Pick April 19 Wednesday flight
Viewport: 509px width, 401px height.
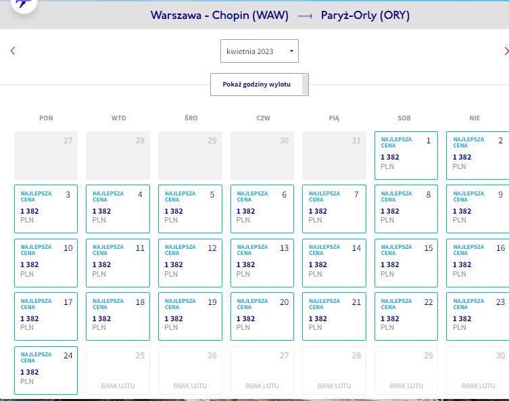pos(190,316)
